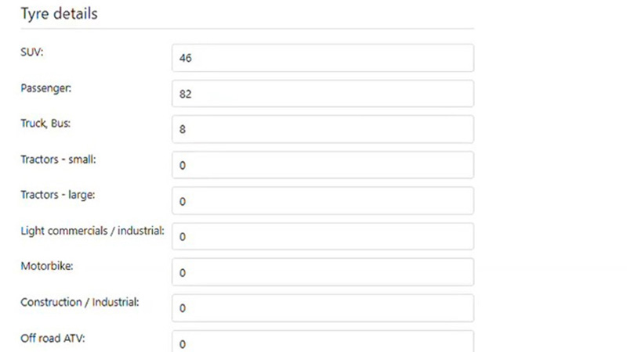This screenshot has height=352, width=627.
Task: Click the Off road ATV label
Action: click(53, 338)
